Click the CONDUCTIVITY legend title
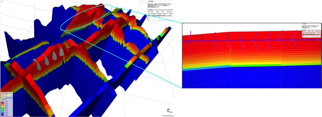The width and height of the screenshot is (322, 117). (x=7, y=93)
